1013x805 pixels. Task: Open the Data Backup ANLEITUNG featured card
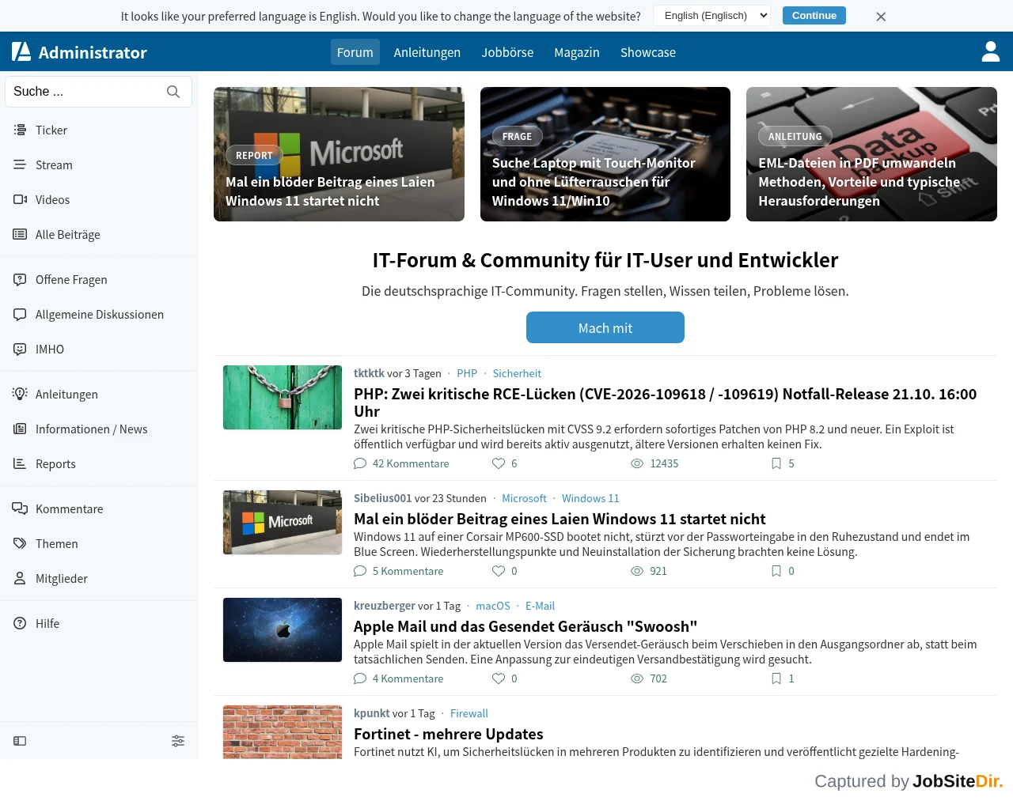click(871, 154)
